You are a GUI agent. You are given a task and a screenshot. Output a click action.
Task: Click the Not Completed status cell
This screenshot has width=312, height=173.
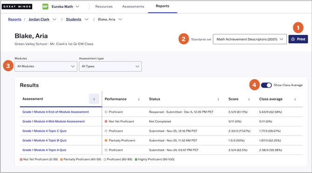click(160, 121)
